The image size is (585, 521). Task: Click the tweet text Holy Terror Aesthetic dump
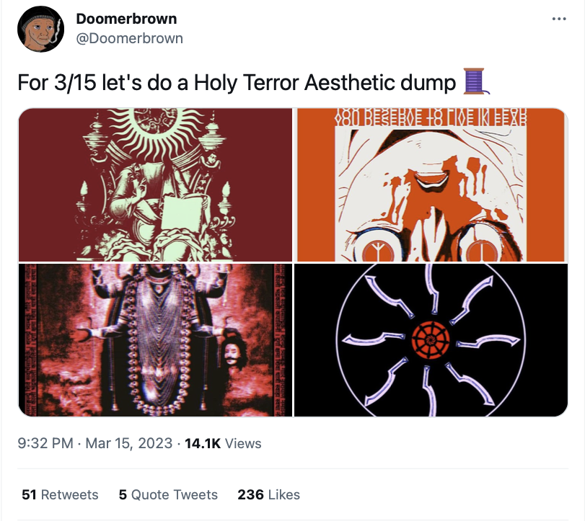325,82
